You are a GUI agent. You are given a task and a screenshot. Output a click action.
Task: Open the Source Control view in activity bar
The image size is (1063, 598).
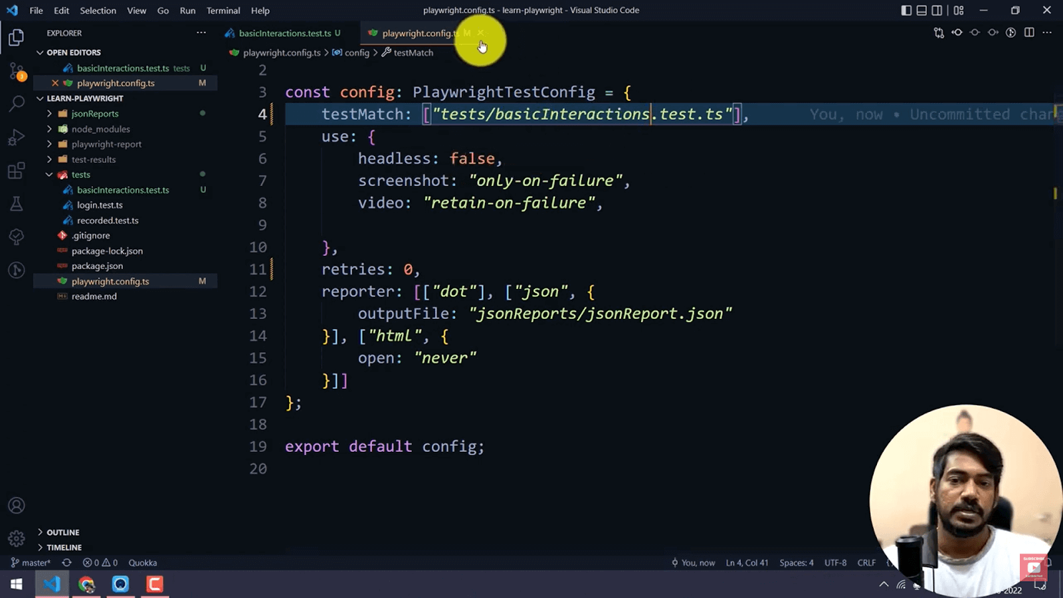[17, 70]
